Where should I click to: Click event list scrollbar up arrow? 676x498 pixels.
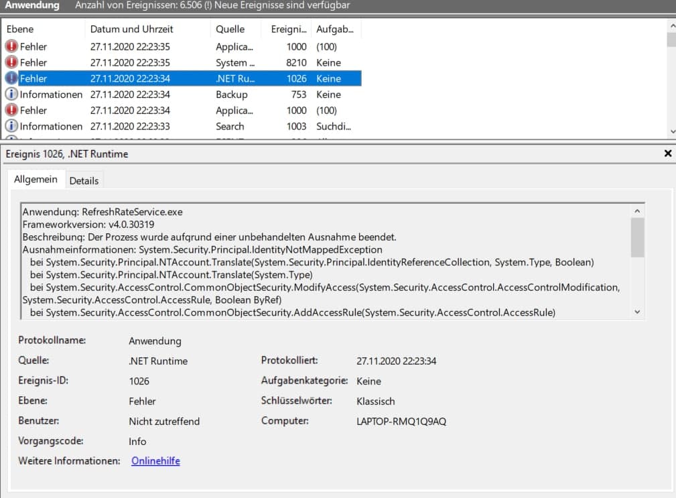(x=672, y=26)
